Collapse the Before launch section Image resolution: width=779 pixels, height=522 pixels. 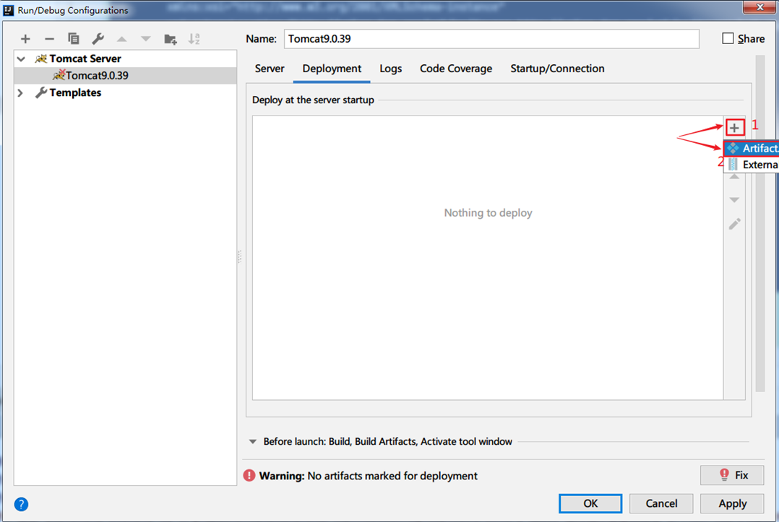(x=253, y=441)
